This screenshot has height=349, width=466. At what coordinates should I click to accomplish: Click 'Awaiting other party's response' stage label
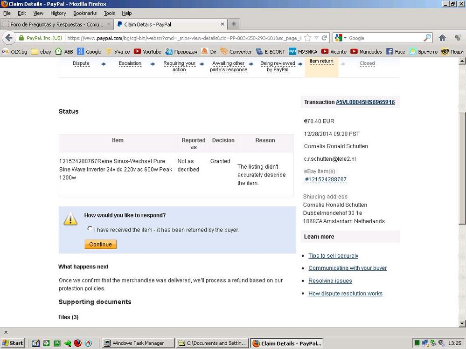pyautogui.click(x=228, y=67)
